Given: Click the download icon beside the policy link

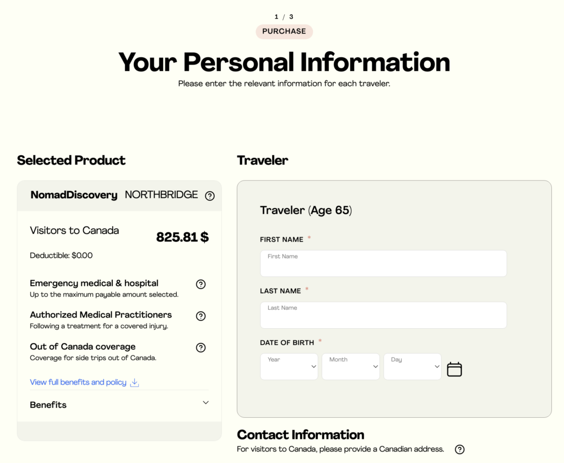Looking at the screenshot, I should [x=134, y=383].
